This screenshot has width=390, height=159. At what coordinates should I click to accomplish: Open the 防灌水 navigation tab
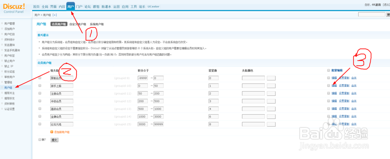tap(106, 7)
